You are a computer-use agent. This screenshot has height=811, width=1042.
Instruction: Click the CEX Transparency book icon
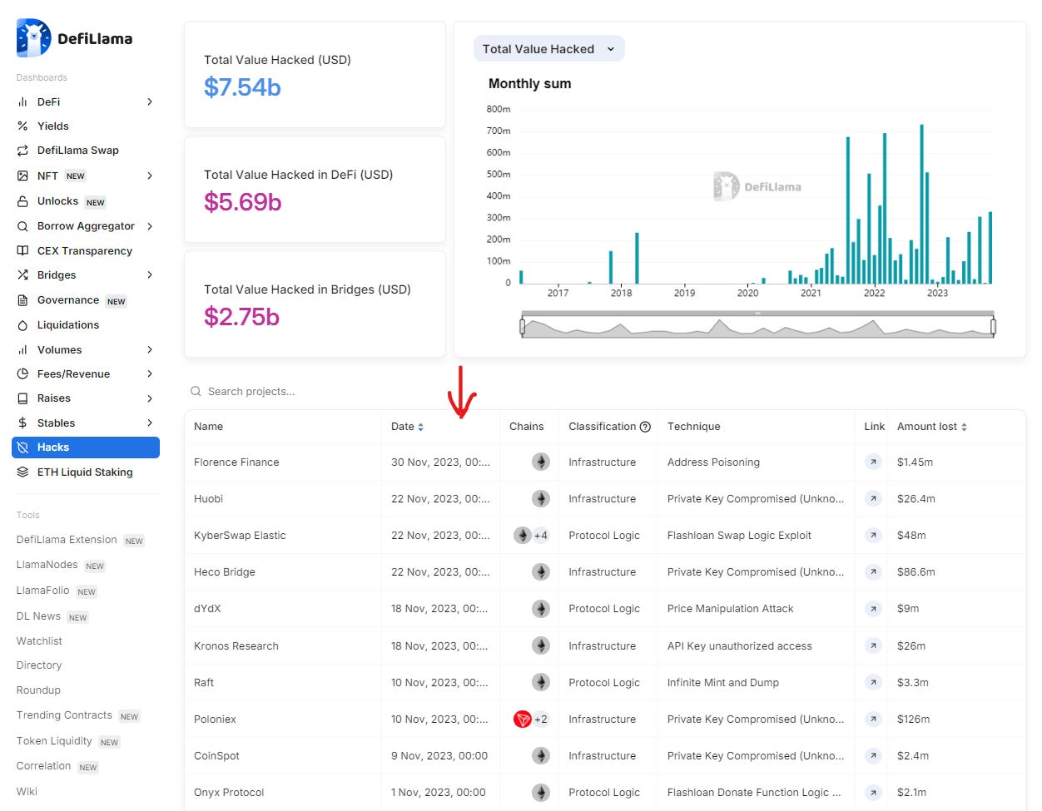click(x=22, y=250)
